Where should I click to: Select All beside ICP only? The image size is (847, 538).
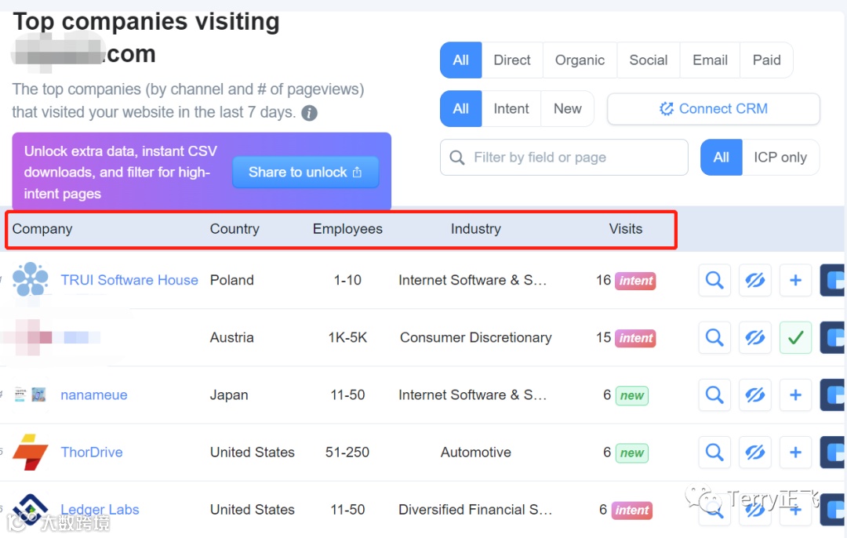pyautogui.click(x=722, y=157)
